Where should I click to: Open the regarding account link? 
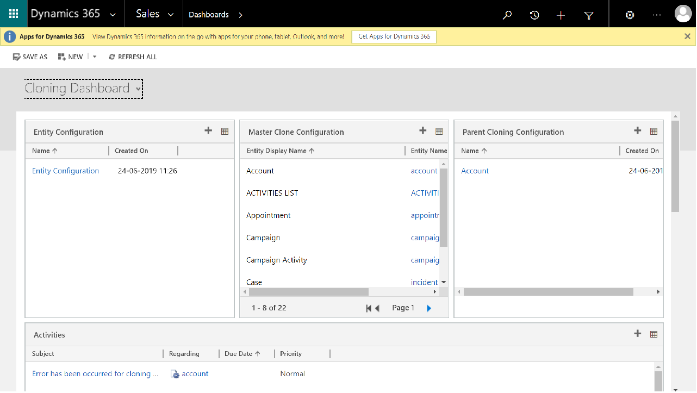195,373
